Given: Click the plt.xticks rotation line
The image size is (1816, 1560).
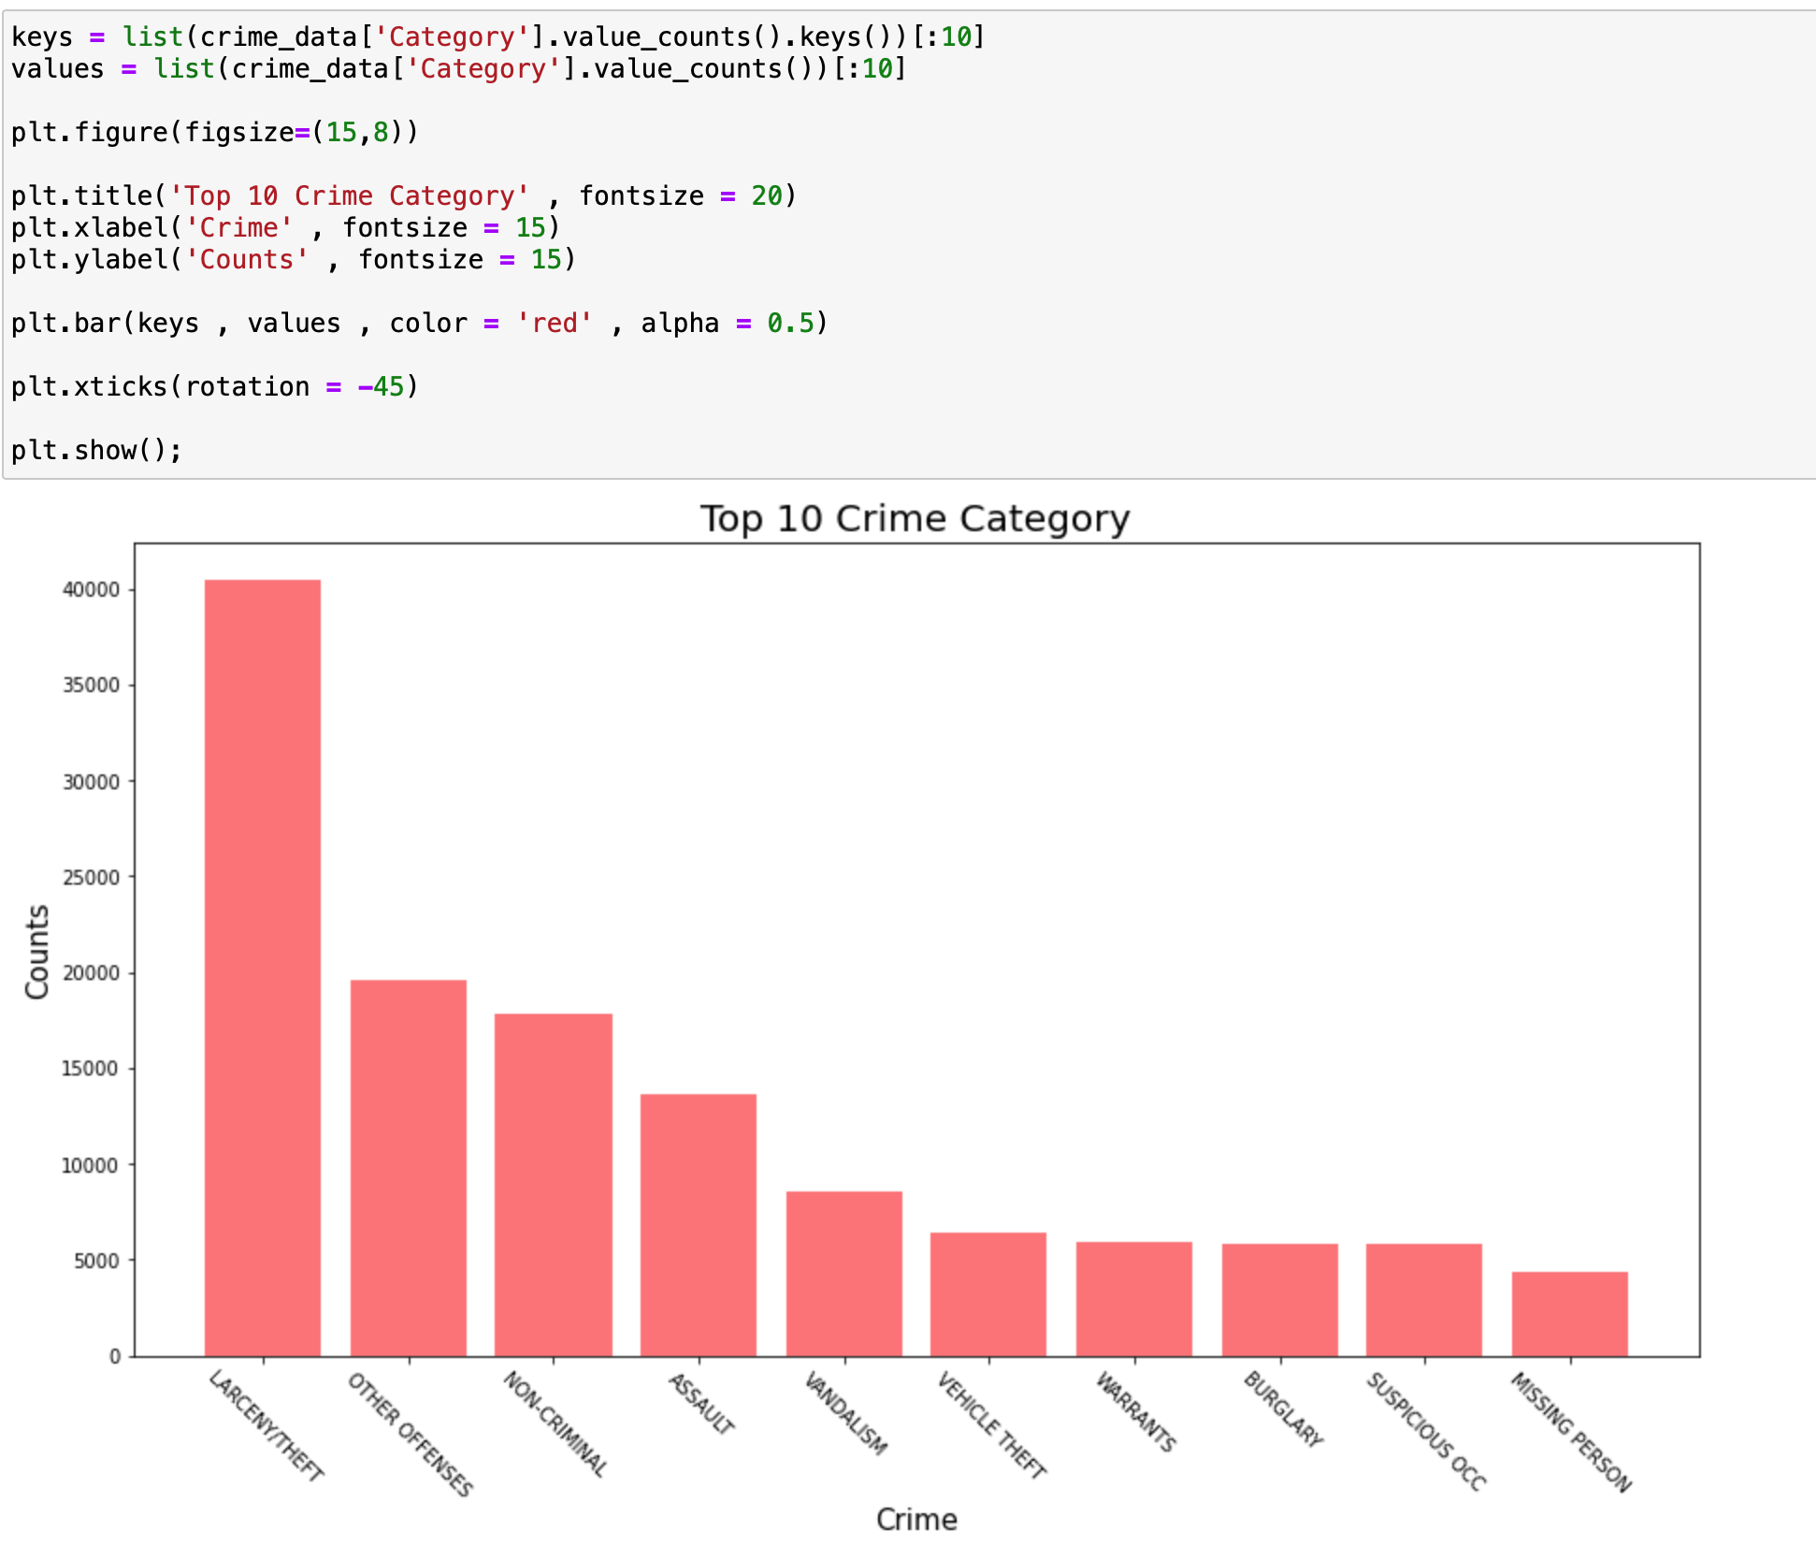Looking at the screenshot, I should [215, 387].
